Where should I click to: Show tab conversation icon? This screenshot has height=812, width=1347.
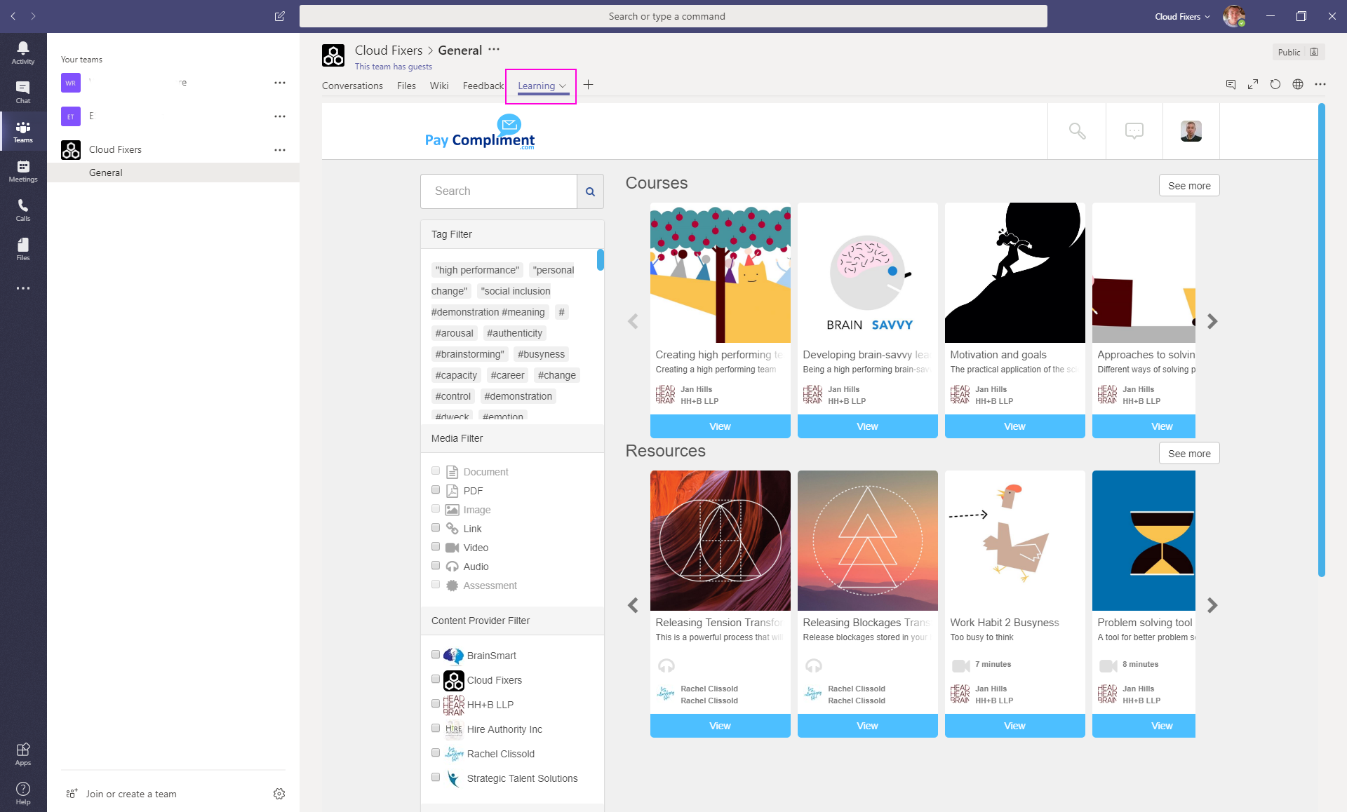[x=1231, y=84]
